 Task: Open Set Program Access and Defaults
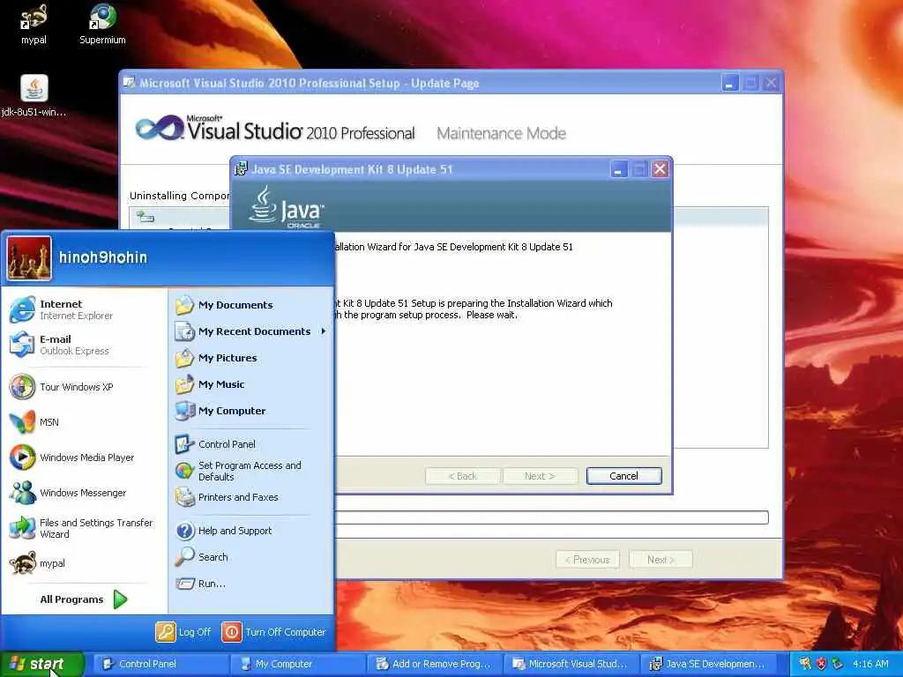[250, 471]
